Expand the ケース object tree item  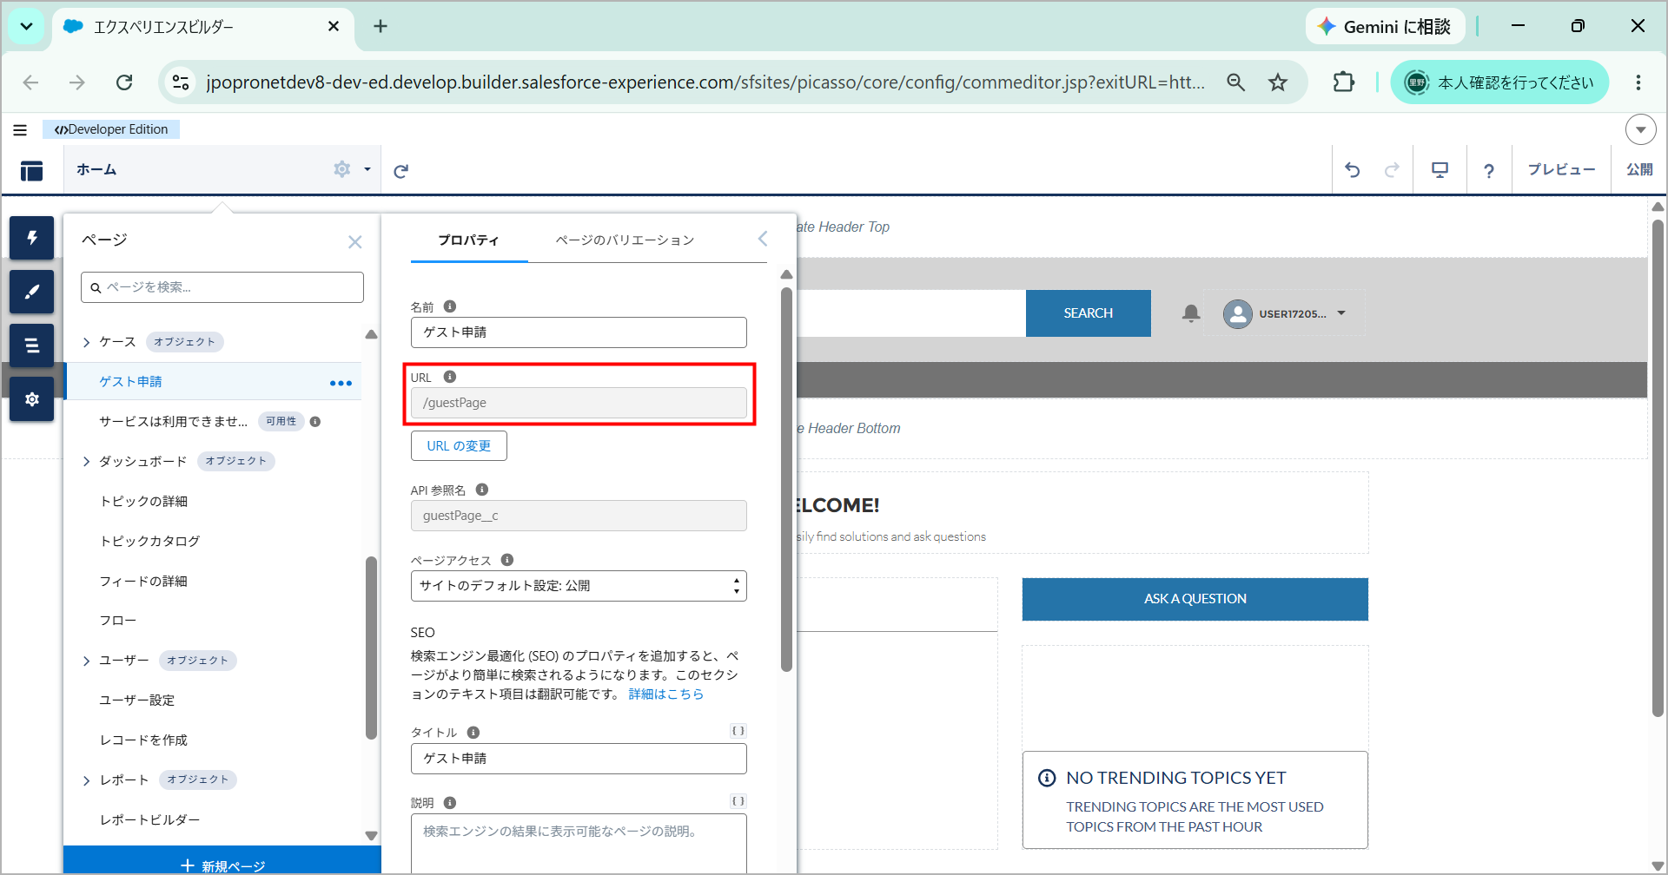(x=86, y=343)
